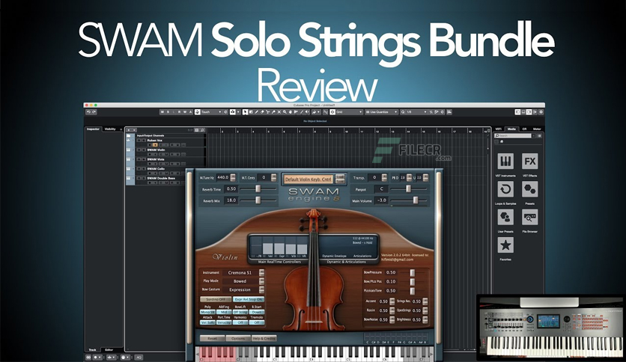This screenshot has height=362, width=626.
Task: Click the SWAM Double Bass track icon
Action: pyautogui.click(x=129, y=178)
